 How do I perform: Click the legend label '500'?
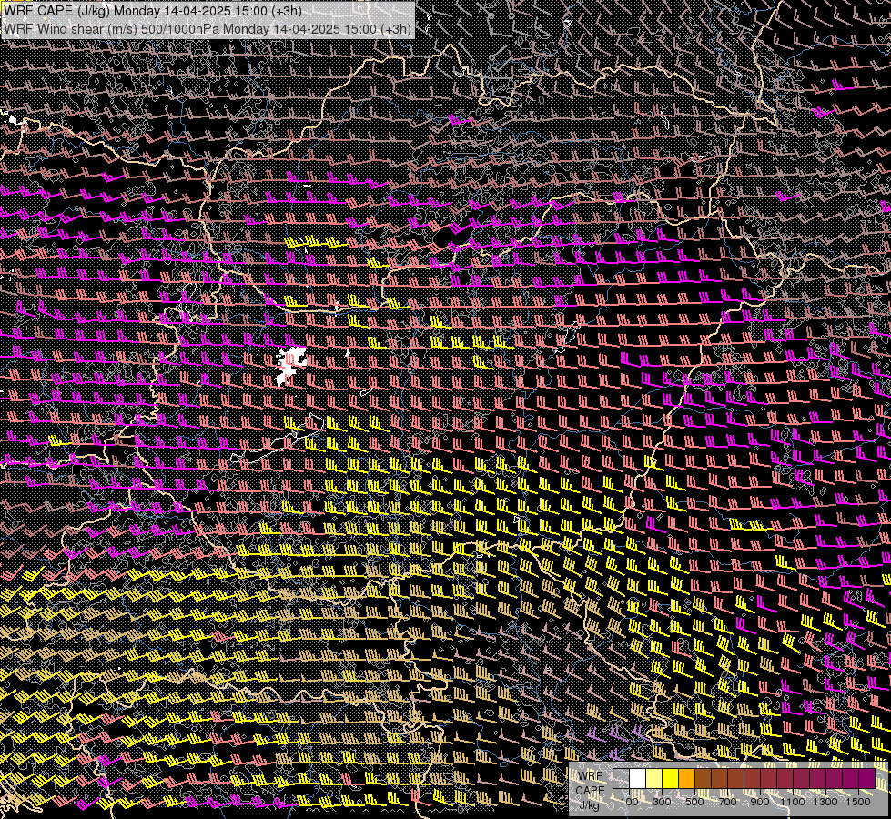point(694,802)
